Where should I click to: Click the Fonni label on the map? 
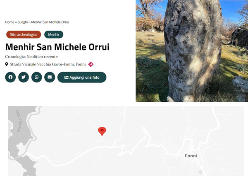tap(191, 156)
